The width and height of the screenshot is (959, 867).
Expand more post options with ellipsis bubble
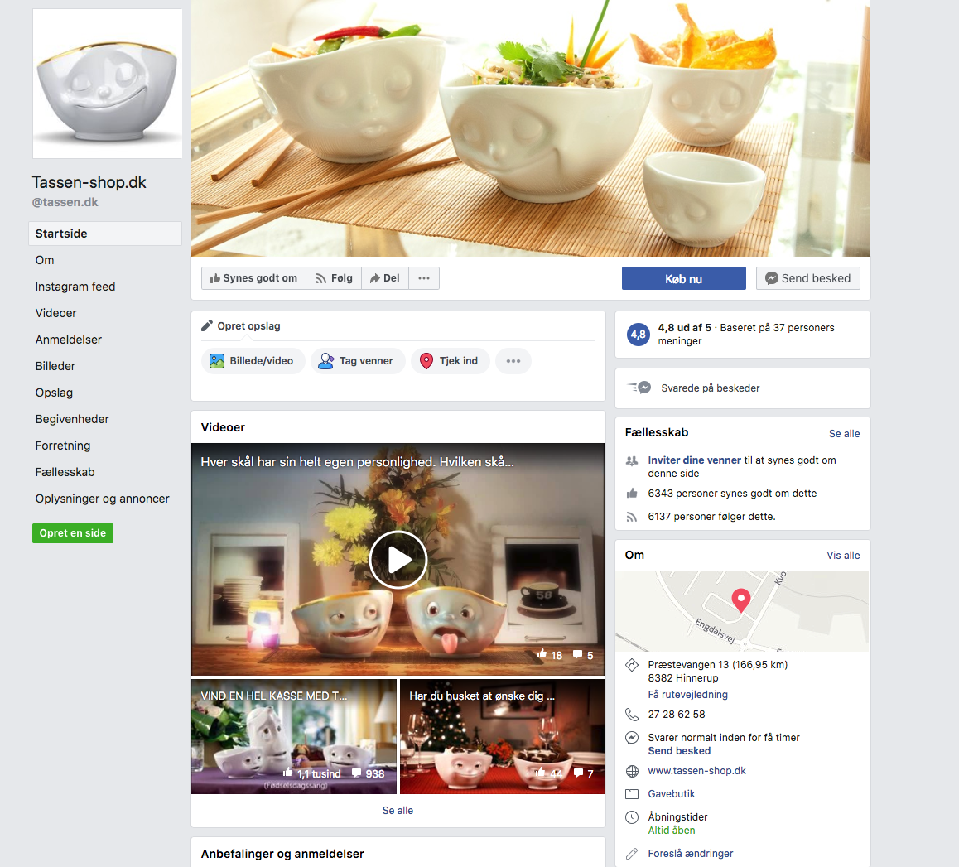(x=513, y=361)
